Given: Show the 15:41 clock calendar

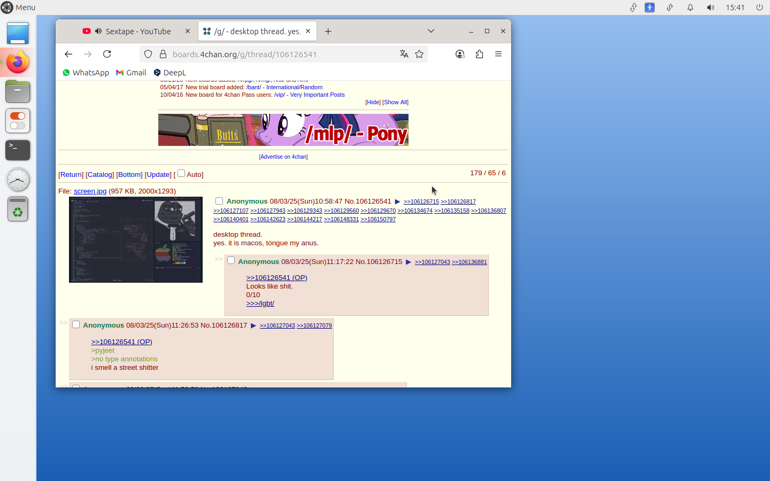Looking at the screenshot, I should pos(735,7).
